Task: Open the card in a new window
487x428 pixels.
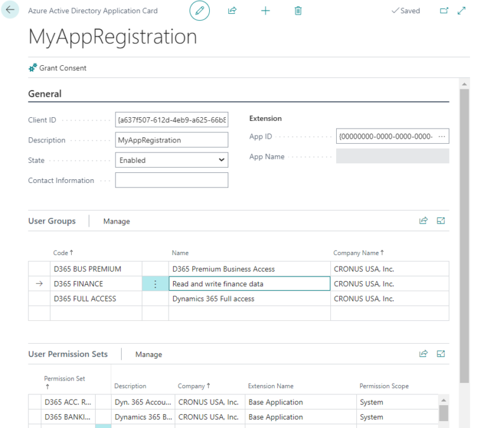Action: coord(444,11)
